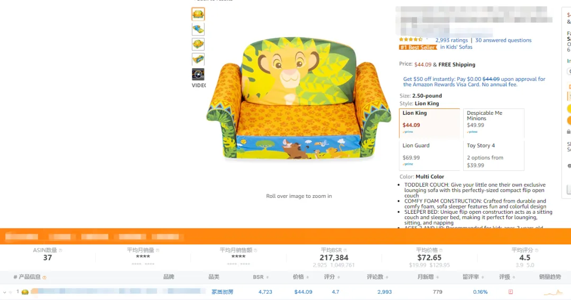571x300 pixels.
Task: Click the 平均BSR info icon
Action: [345, 250]
